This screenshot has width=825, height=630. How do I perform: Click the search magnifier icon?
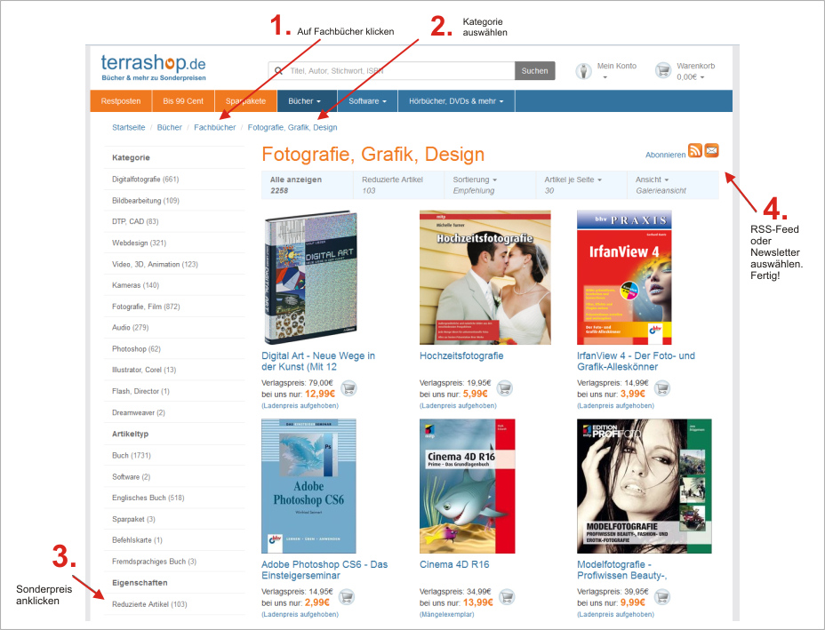279,71
